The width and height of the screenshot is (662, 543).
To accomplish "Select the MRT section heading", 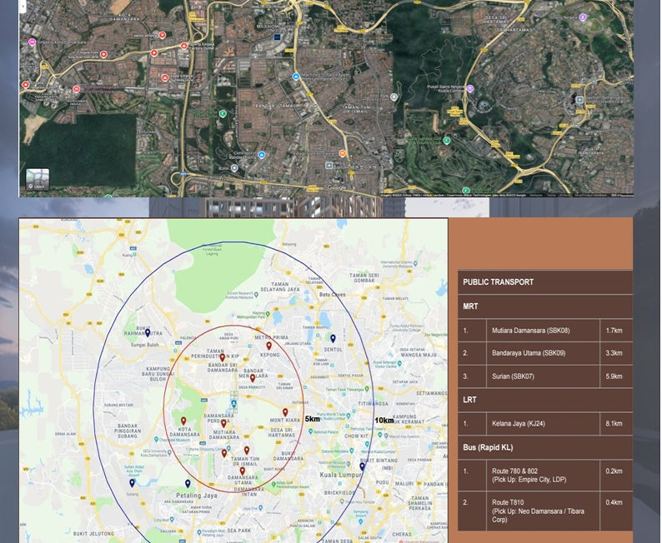I will (x=545, y=306).
